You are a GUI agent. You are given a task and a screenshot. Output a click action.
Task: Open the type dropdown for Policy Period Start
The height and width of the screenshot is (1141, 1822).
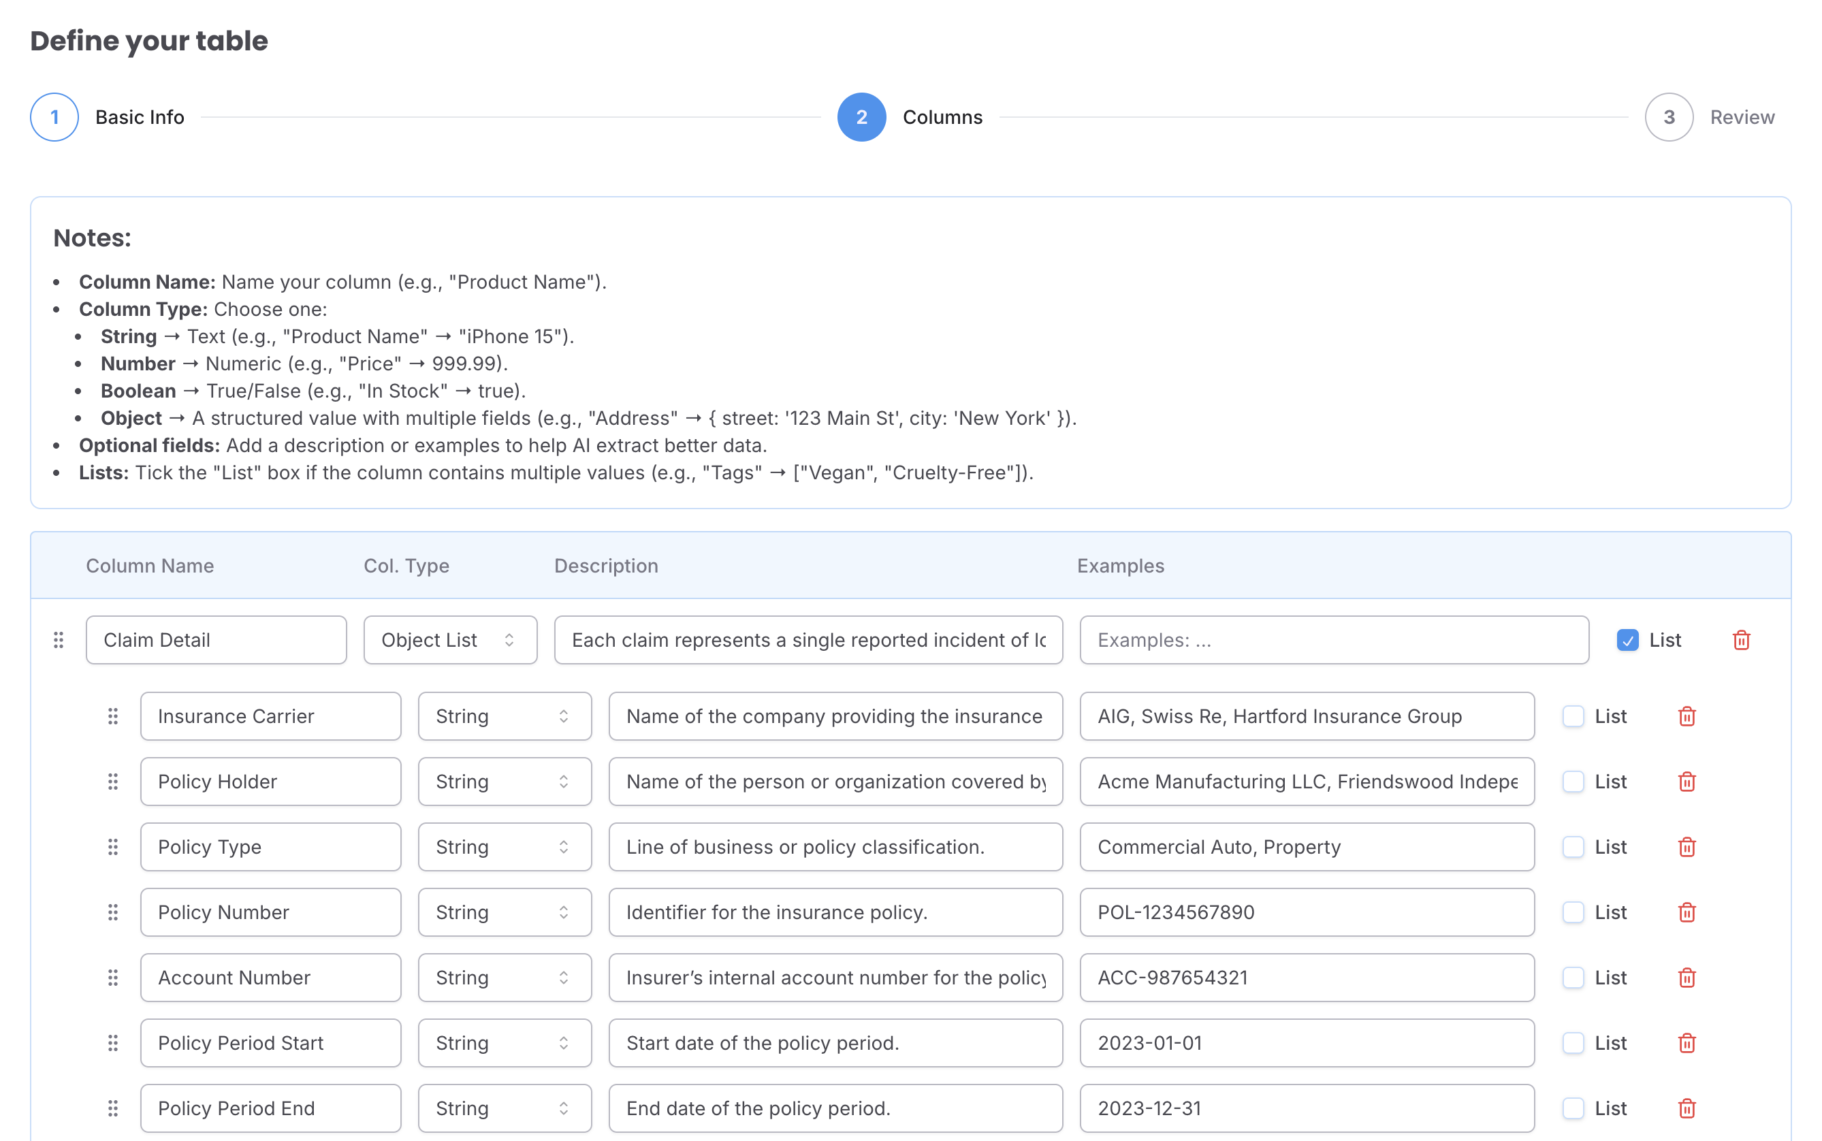tap(505, 1043)
